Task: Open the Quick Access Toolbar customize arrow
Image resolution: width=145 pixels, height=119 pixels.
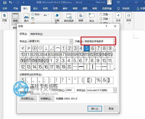Action: coord(24,2)
